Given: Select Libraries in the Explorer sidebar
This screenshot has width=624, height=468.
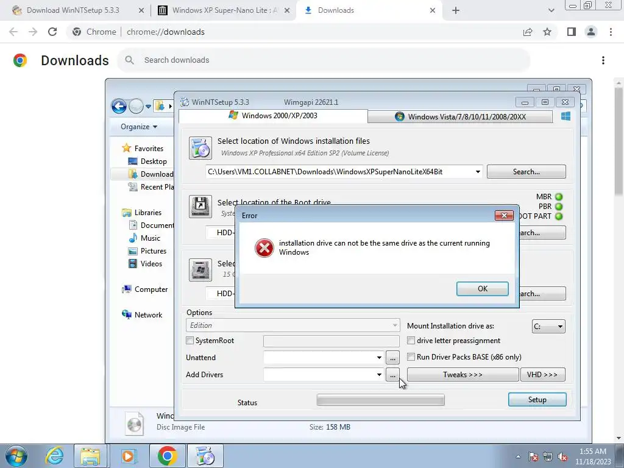Looking at the screenshot, I should 147,213.
